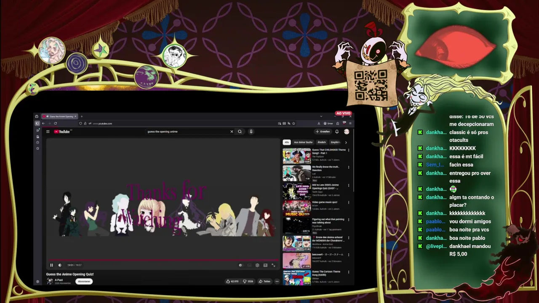539x303 pixels.
Task: Select the Guess the Anime Opening tab
Action: 59,116
